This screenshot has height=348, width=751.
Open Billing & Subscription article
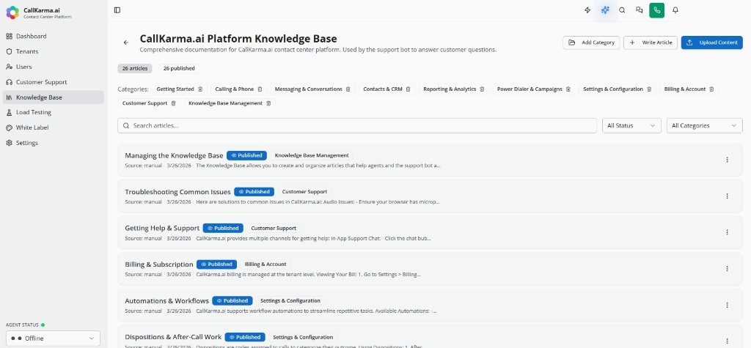[x=159, y=264]
